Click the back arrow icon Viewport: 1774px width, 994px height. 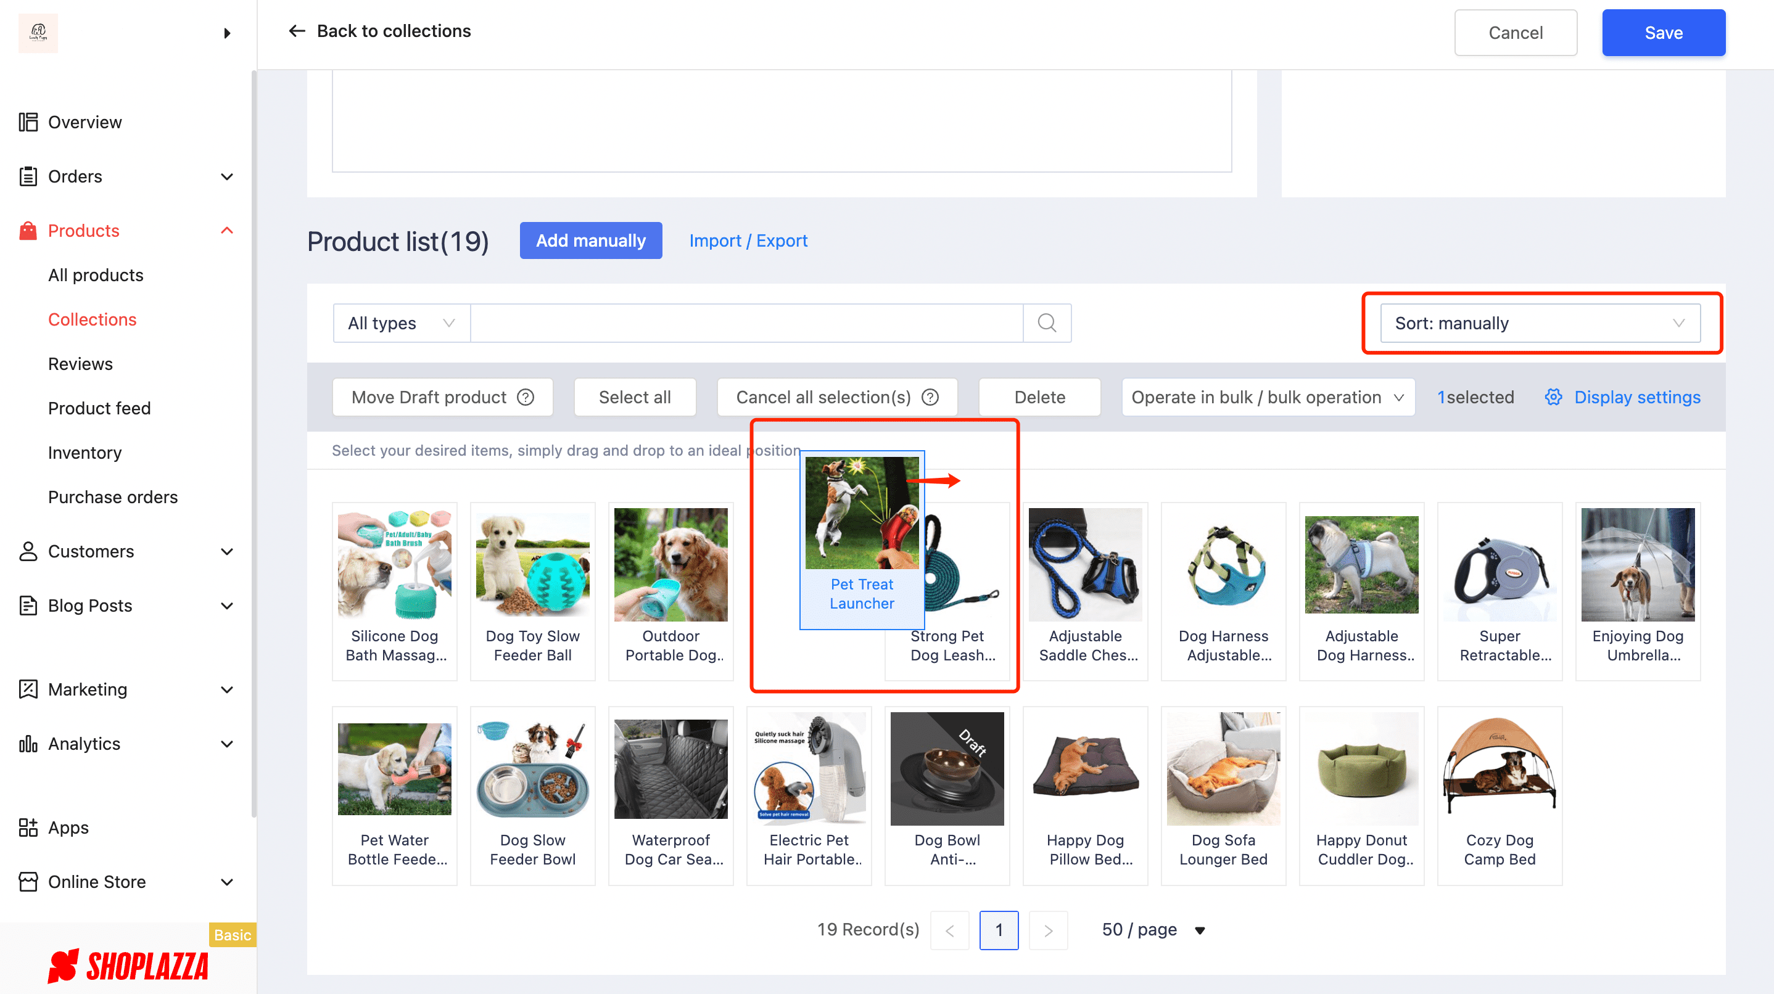pyautogui.click(x=297, y=31)
